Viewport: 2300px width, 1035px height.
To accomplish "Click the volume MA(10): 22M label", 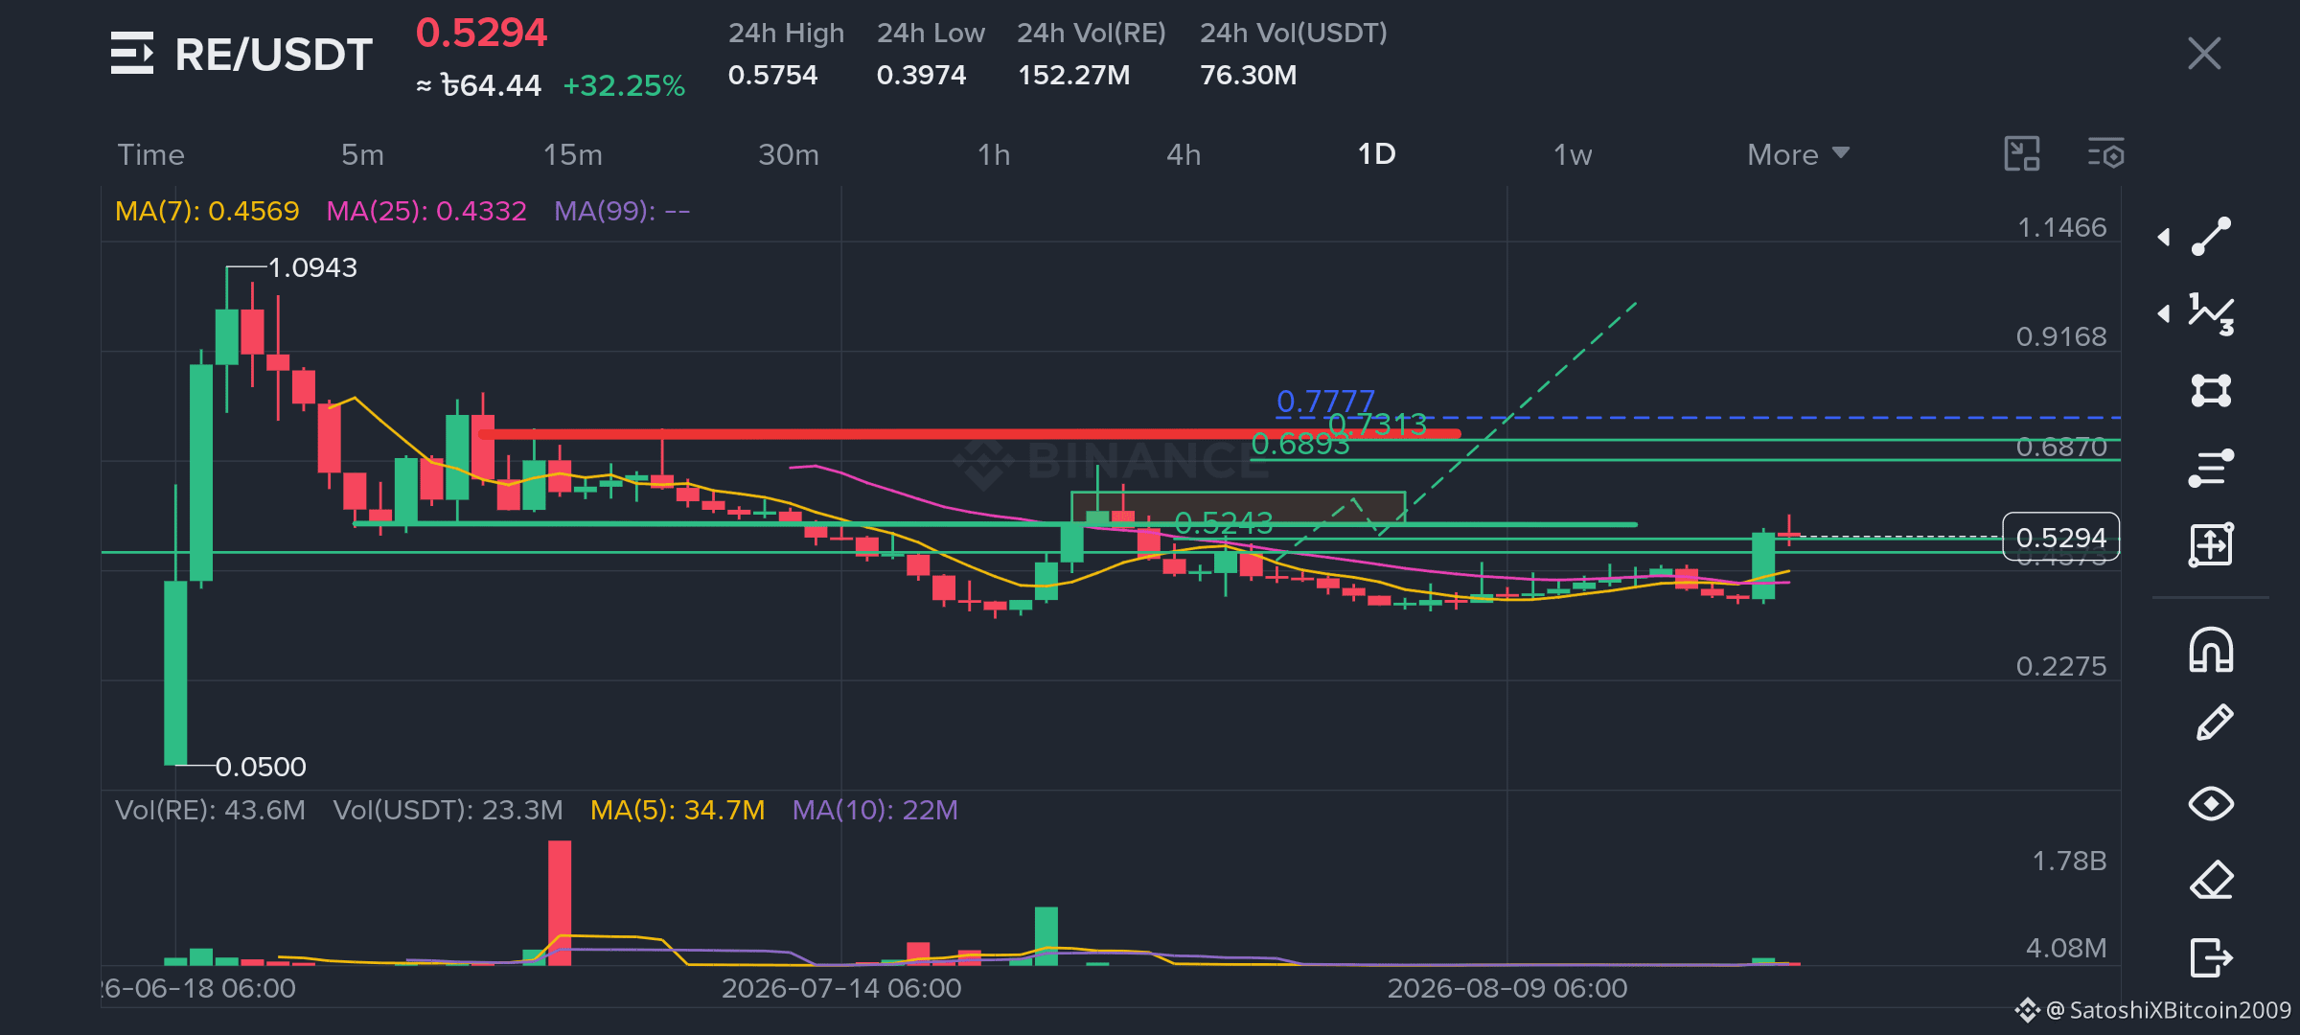I will (x=875, y=810).
